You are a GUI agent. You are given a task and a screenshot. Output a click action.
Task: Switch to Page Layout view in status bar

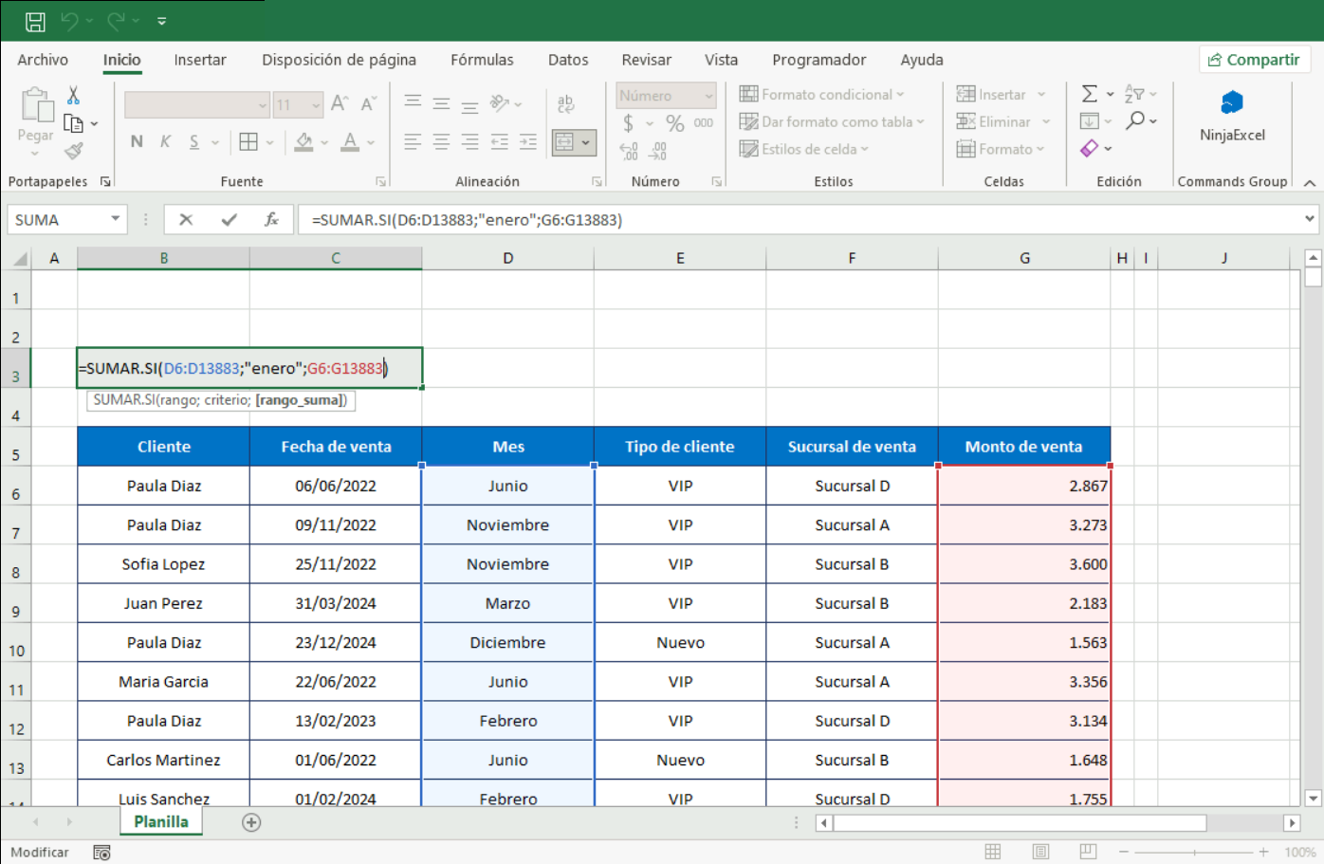[x=1040, y=852]
